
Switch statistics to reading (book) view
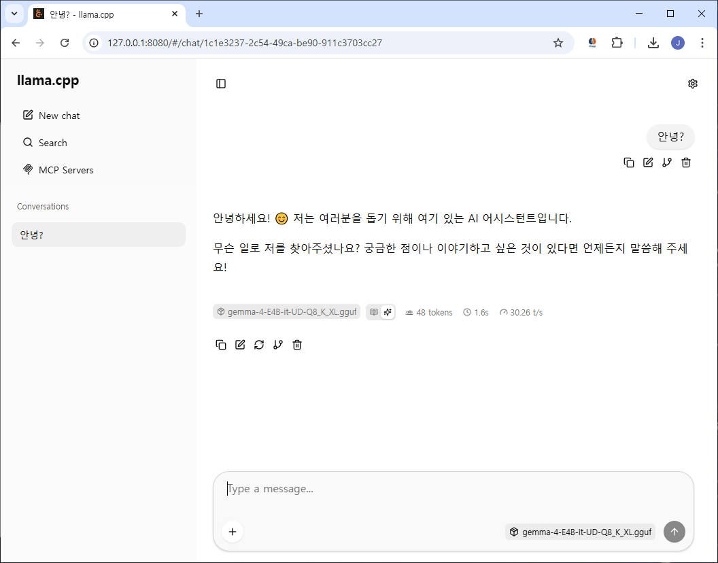click(x=374, y=312)
